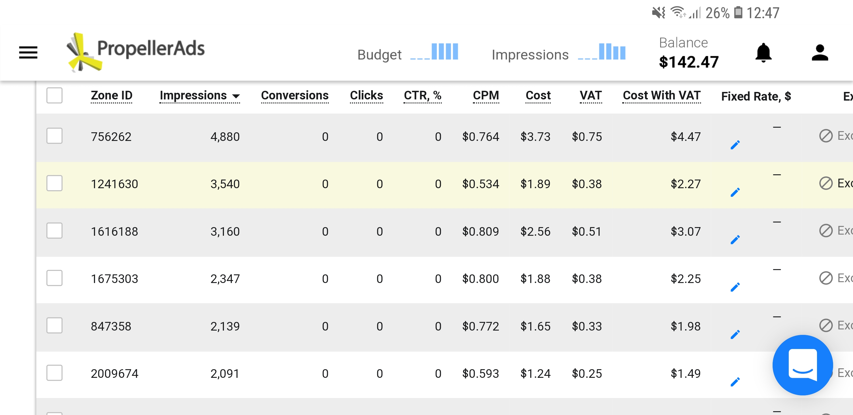Screen dimensions: 853x415
Task: Click impressions value 2,347
Action: (x=225, y=279)
